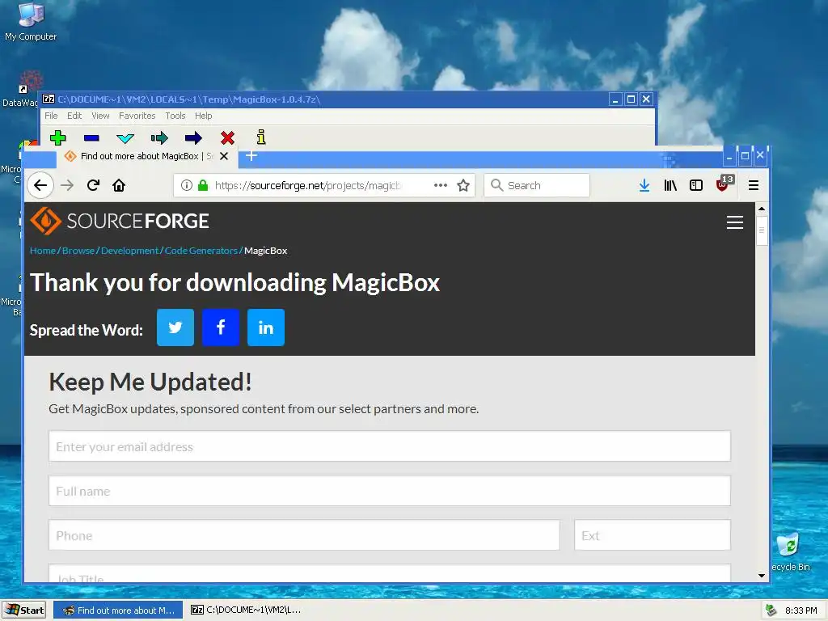Click the page scrollbar up arrow
The width and height of the screenshot is (828, 621).
[x=762, y=209]
